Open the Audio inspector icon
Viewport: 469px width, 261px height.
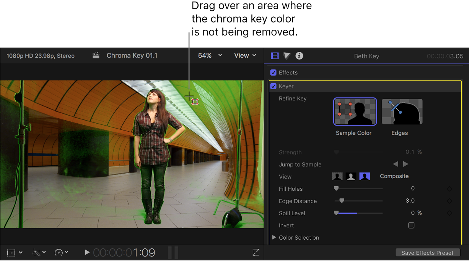pyautogui.click(x=287, y=56)
